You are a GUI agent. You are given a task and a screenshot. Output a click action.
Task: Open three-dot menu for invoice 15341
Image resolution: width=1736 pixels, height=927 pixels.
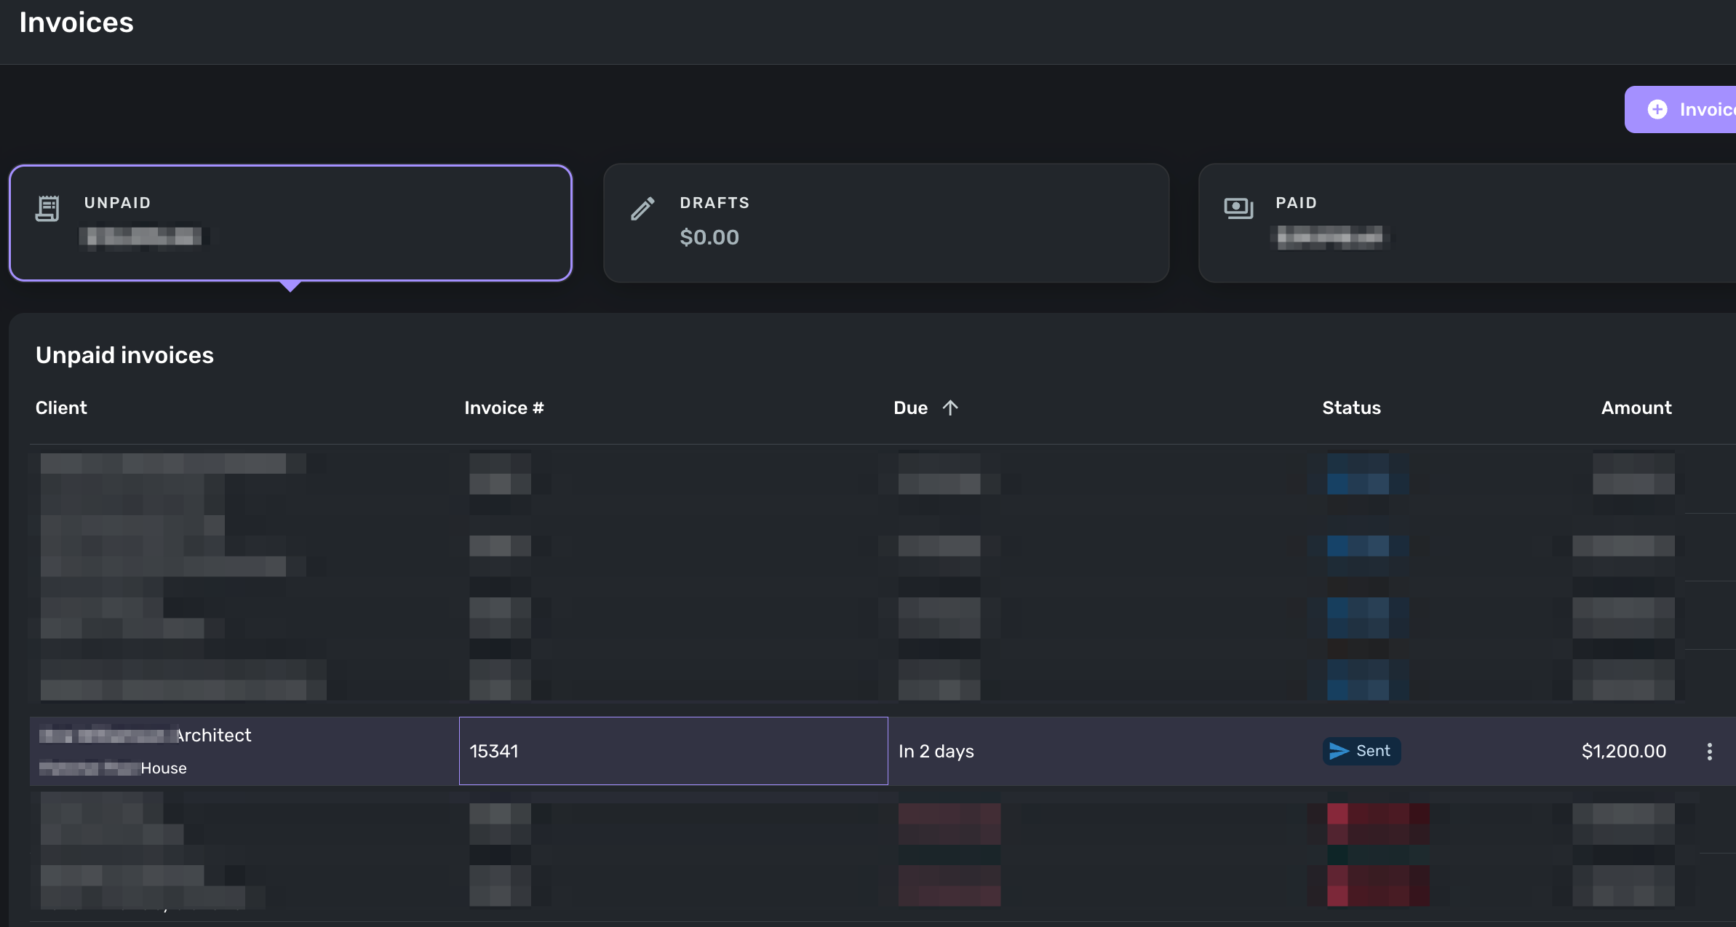coord(1709,752)
